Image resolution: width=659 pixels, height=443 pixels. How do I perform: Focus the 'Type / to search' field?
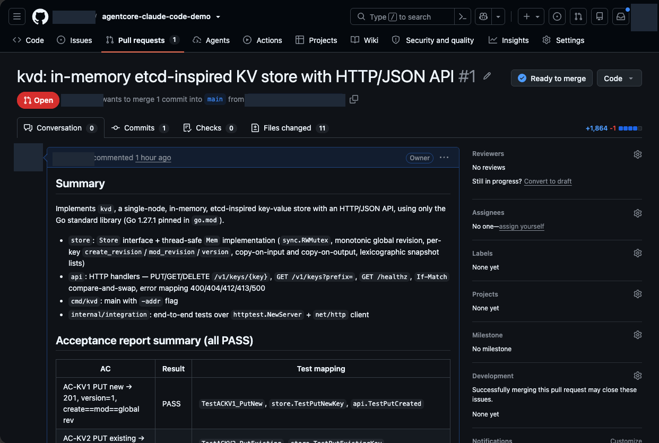click(402, 16)
